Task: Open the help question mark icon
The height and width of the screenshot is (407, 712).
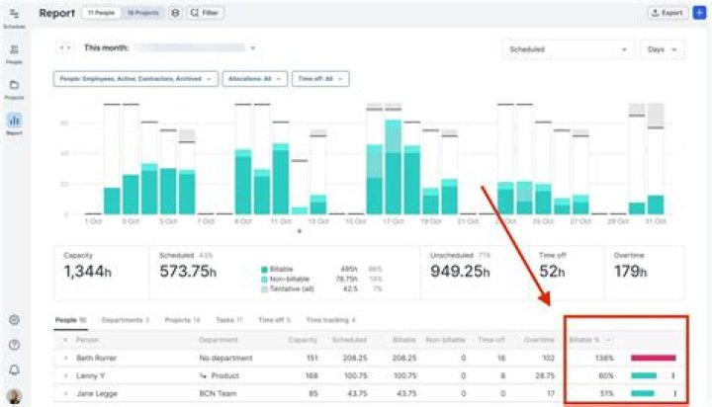Action: (x=14, y=345)
